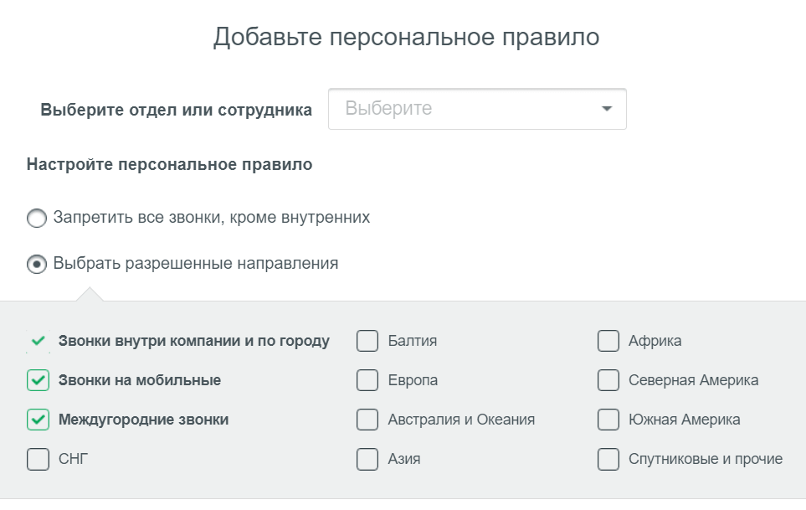
Task: Select the radio button Запретить все звонки, кроме внутренних
Action: point(35,218)
